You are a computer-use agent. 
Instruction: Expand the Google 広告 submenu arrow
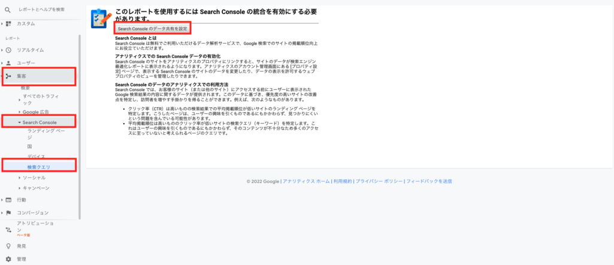[x=20, y=112]
